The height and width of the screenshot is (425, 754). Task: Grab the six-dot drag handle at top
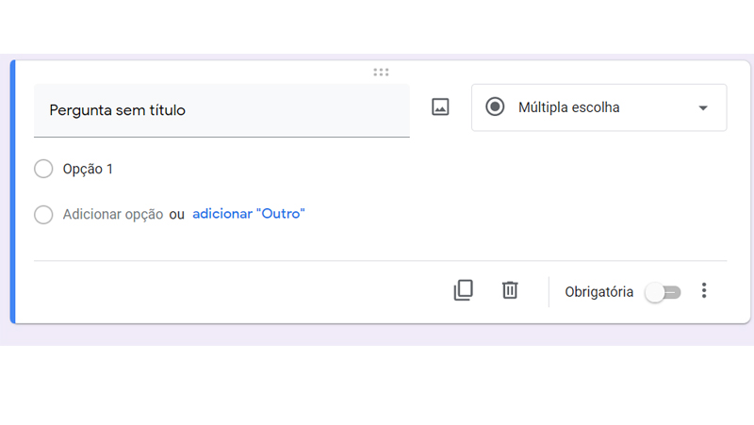(x=381, y=73)
